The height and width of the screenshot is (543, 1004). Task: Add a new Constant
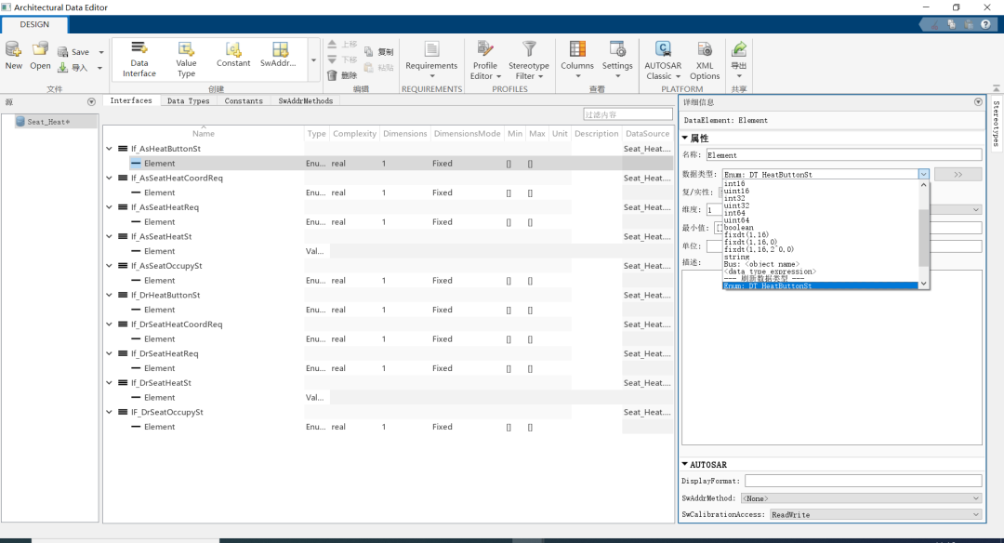(233, 55)
